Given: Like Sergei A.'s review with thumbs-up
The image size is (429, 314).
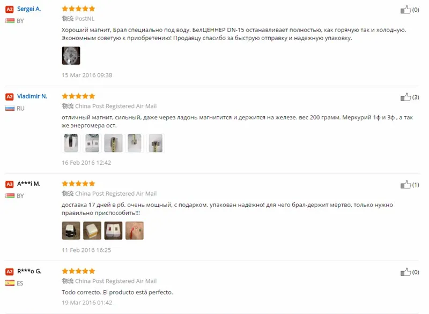Looking at the screenshot, I should [x=405, y=10].
